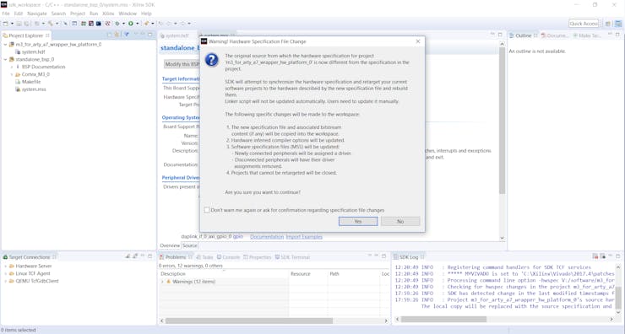Maximize the editor area
This screenshot has width=625, height=334.
pyautogui.click(x=500, y=35)
